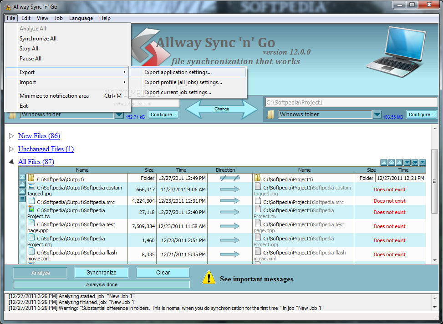Open the View menu
The width and height of the screenshot is (443, 324).
click(x=42, y=18)
